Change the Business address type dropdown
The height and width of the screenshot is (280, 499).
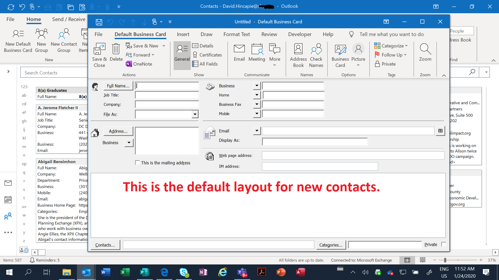point(129,143)
